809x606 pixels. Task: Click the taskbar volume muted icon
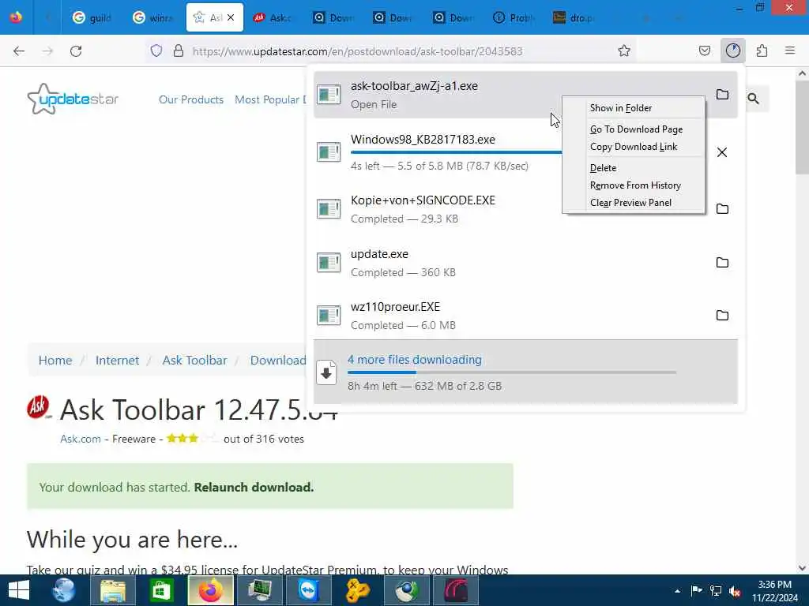point(735,591)
